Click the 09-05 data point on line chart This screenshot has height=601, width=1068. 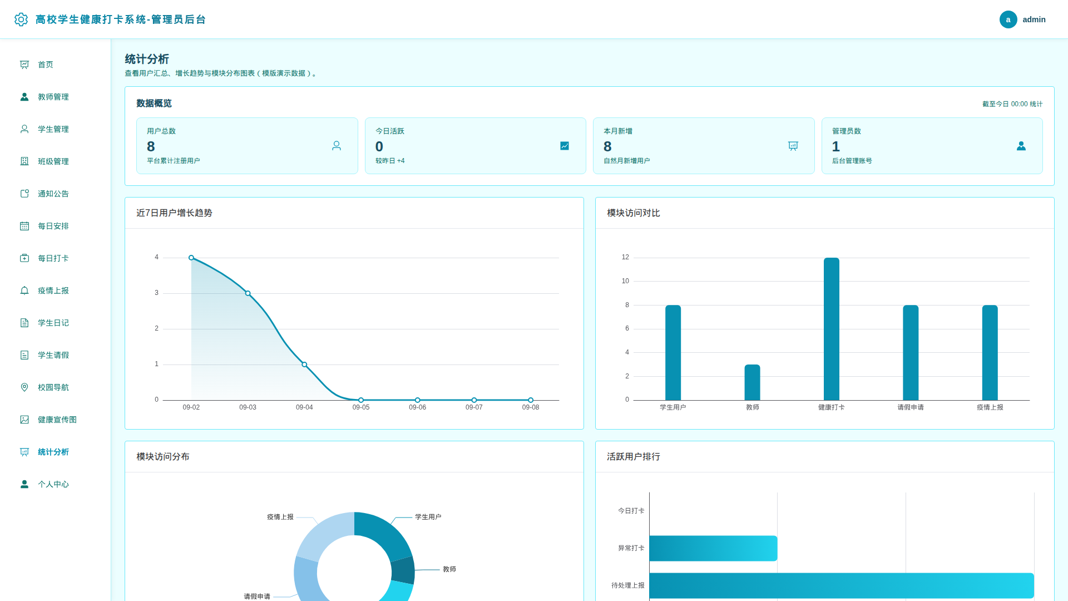click(x=361, y=400)
